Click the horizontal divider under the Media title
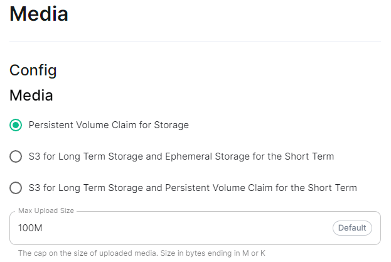 point(195,41)
